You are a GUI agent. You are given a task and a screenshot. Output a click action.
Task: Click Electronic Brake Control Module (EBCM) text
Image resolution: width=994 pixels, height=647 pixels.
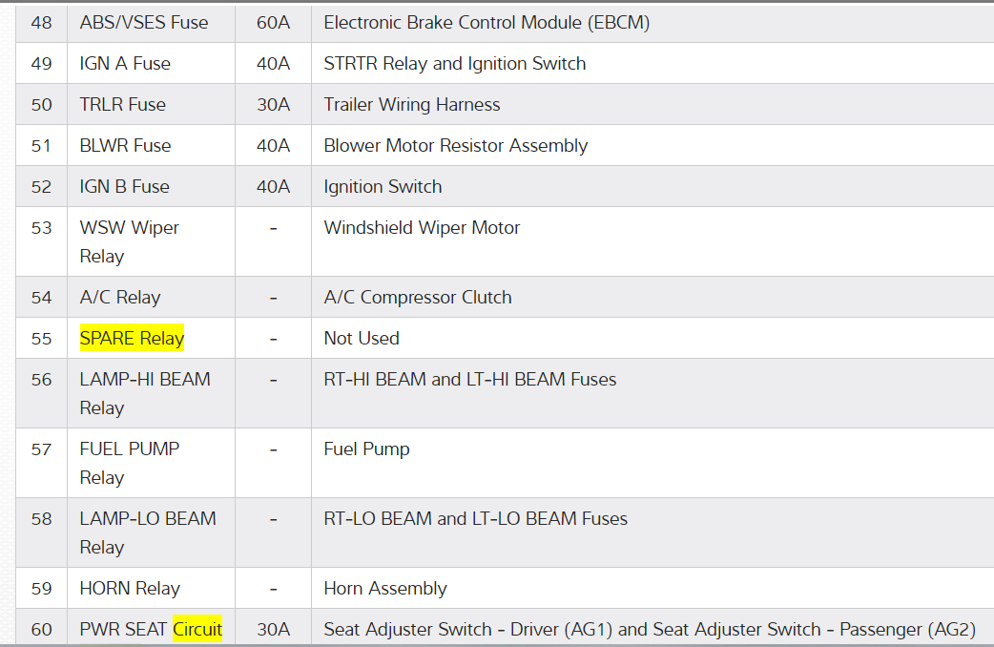pos(487,22)
